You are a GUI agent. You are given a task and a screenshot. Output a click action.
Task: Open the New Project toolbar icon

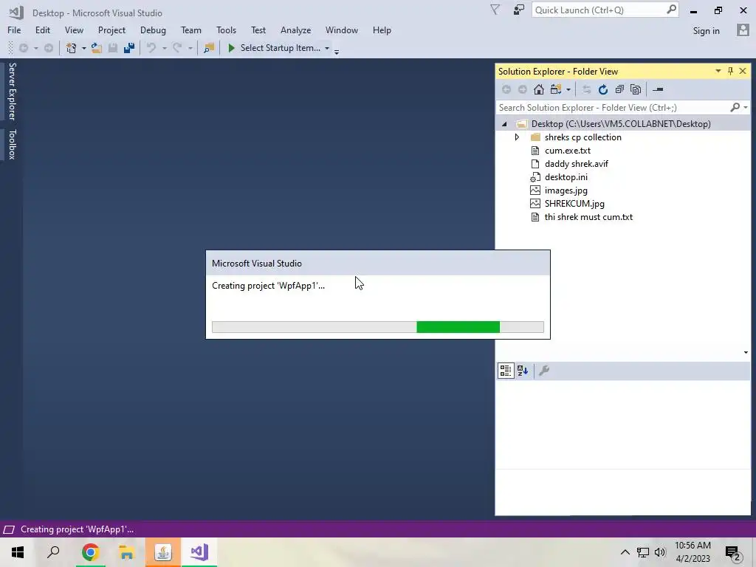coord(71,48)
